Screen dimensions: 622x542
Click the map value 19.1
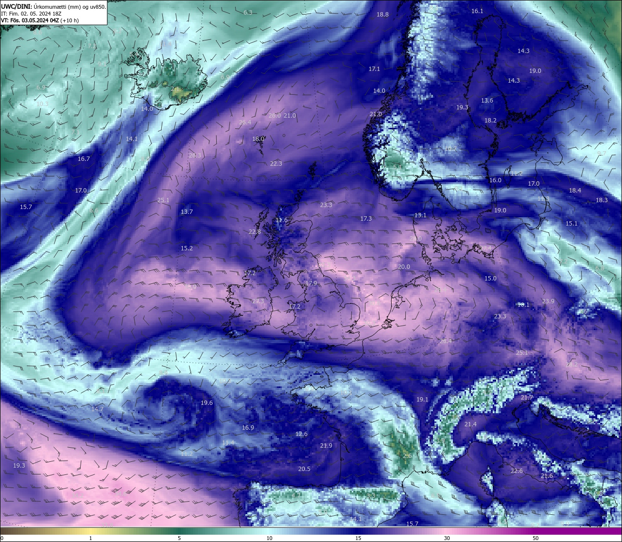coord(422,400)
